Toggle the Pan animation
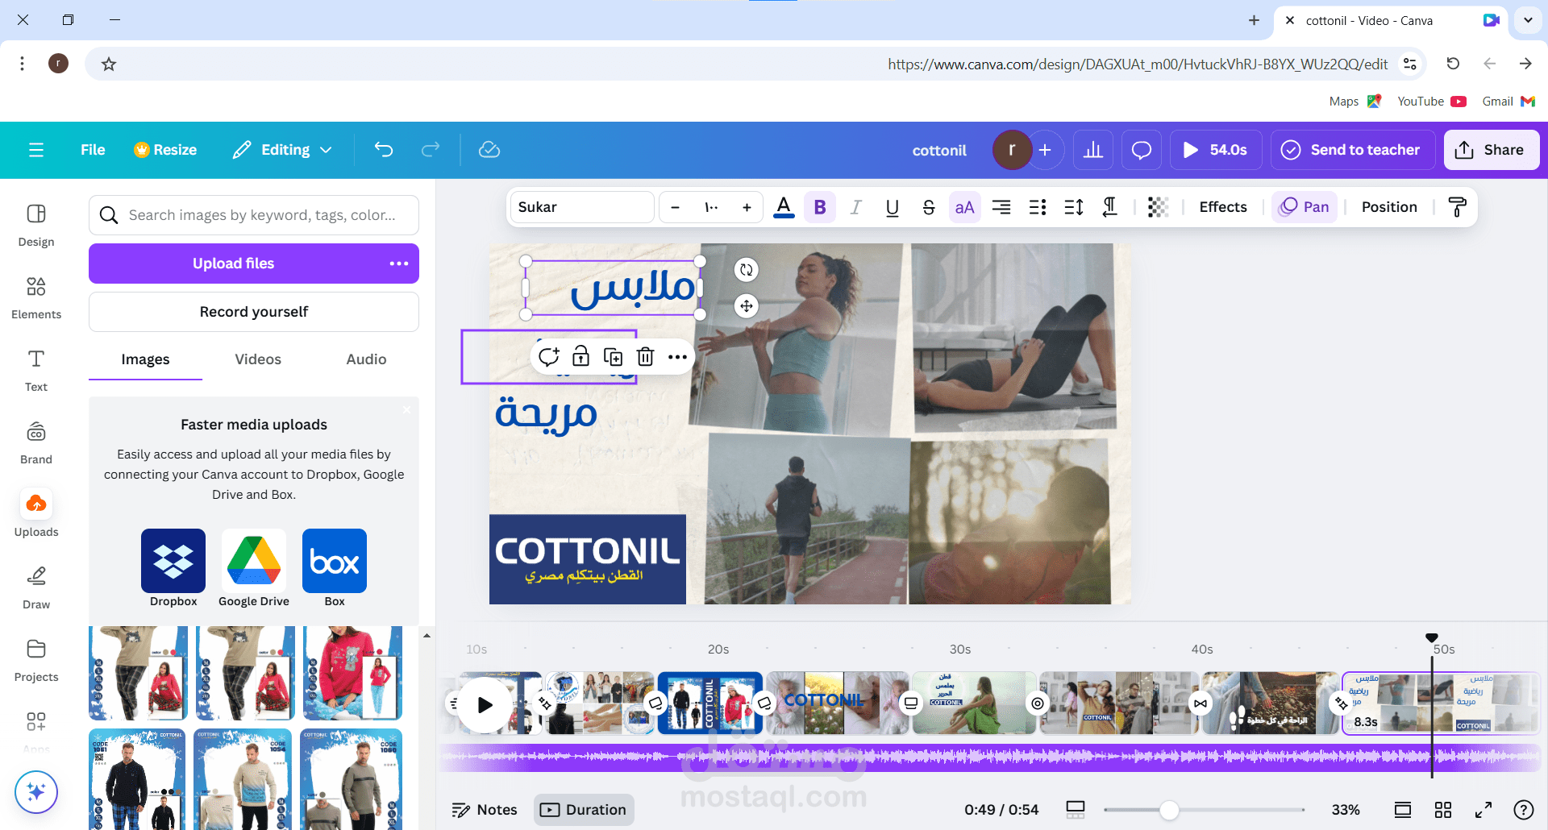The width and height of the screenshot is (1548, 830). 1305,207
